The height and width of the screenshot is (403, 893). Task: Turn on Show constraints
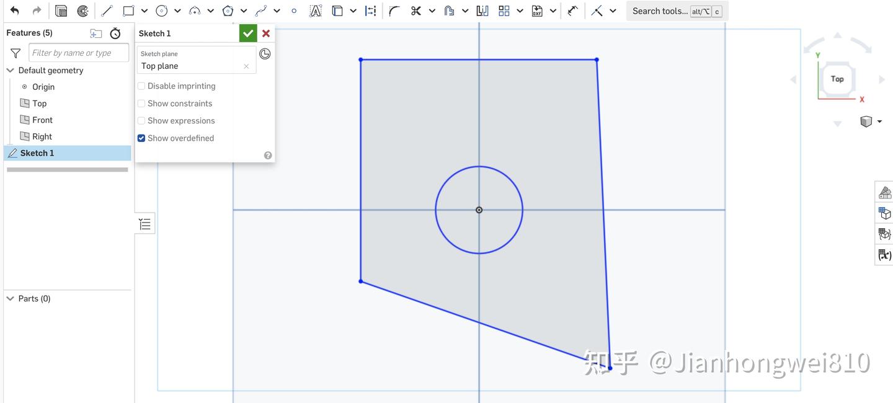141,103
